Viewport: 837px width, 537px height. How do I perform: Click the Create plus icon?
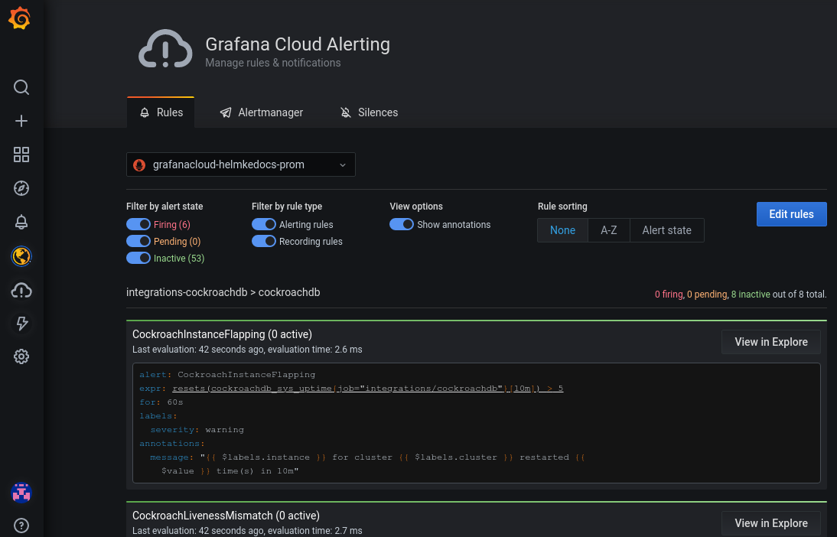click(x=21, y=121)
